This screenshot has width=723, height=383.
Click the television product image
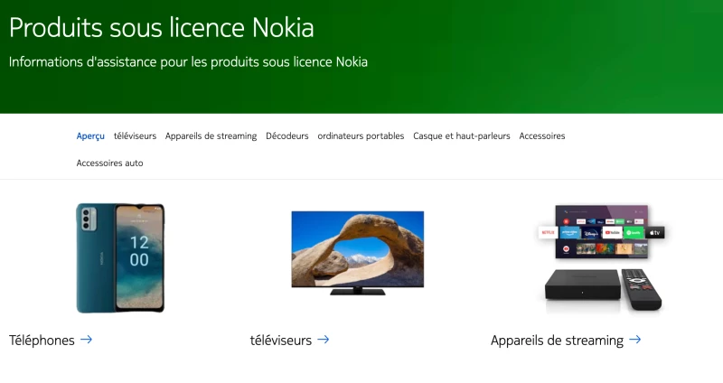358,253
